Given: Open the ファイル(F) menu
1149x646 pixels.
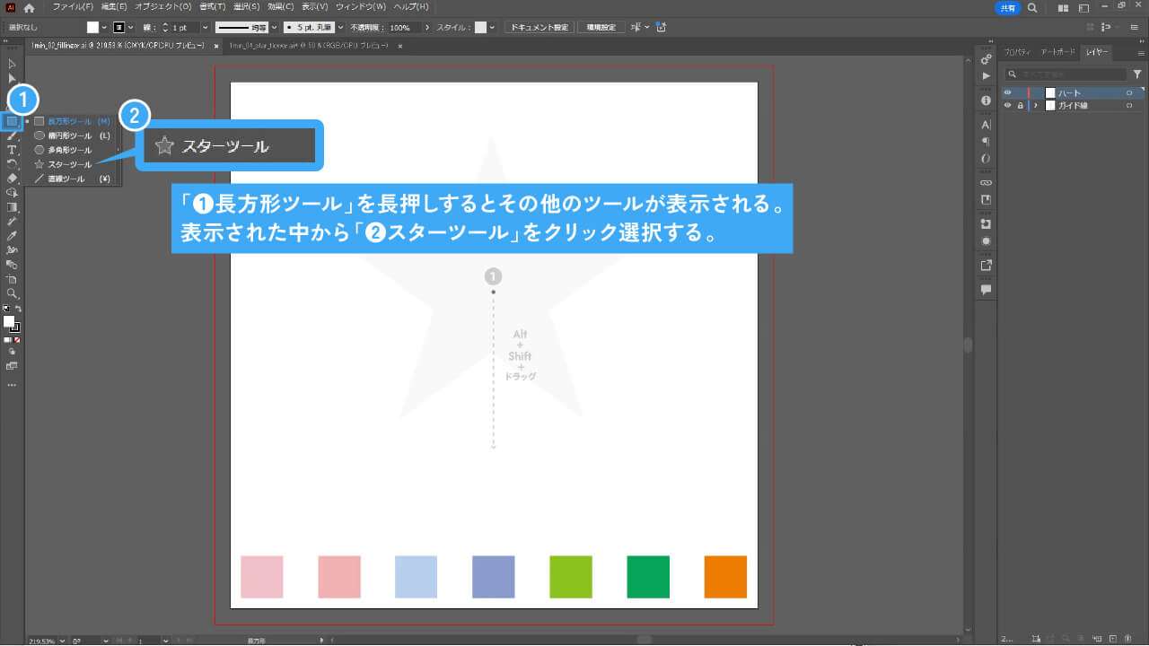Looking at the screenshot, I should 73,7.
